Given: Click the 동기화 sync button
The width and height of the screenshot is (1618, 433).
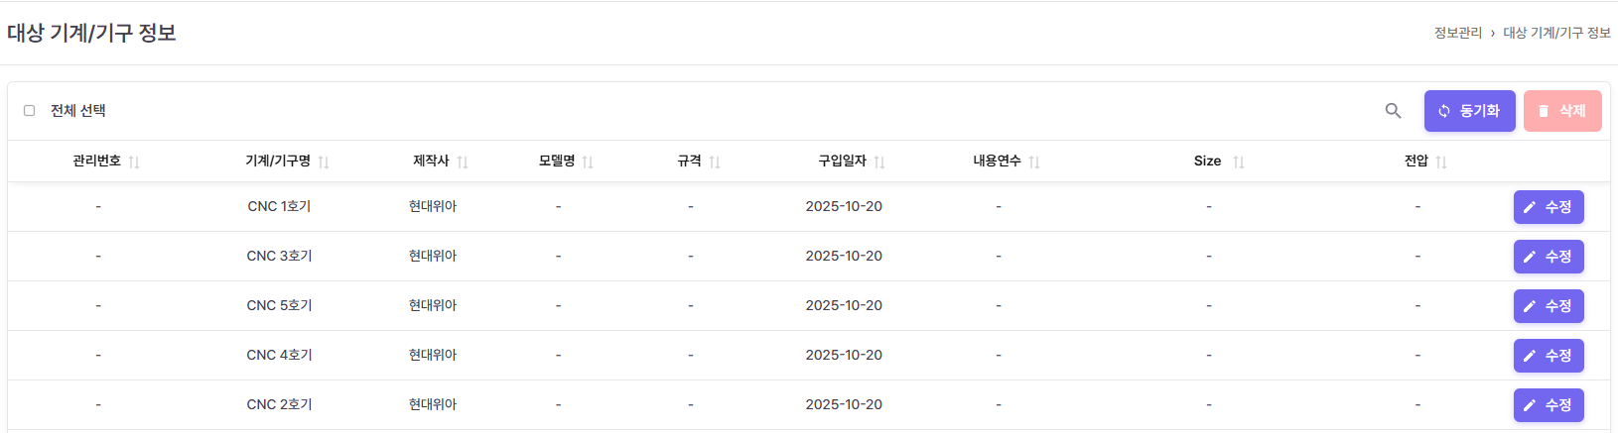Looking at the screenshot, I should point(1469,111).
